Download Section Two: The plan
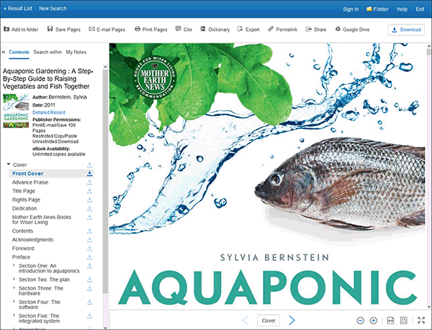The width and height of the screenshot is (432, 330). (x=89, y=280)
